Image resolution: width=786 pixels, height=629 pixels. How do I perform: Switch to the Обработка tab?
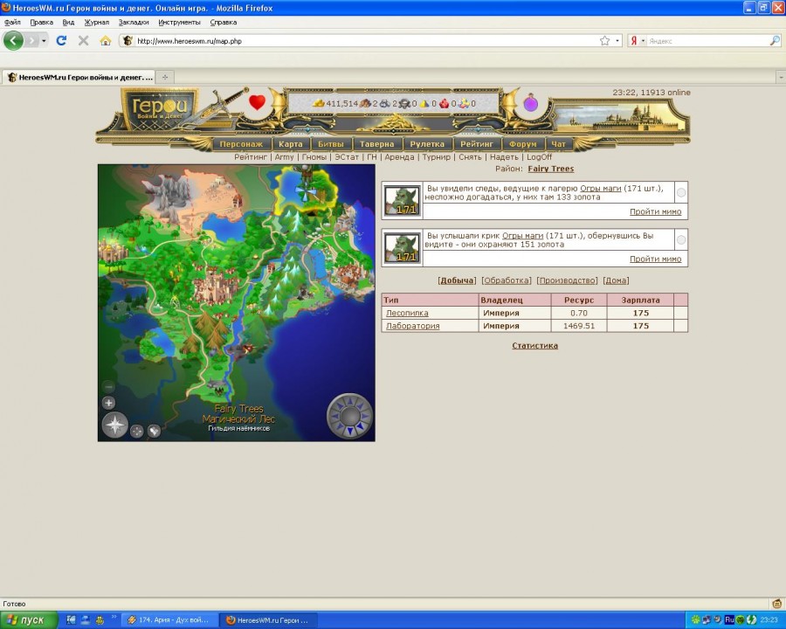pos(506,280)
